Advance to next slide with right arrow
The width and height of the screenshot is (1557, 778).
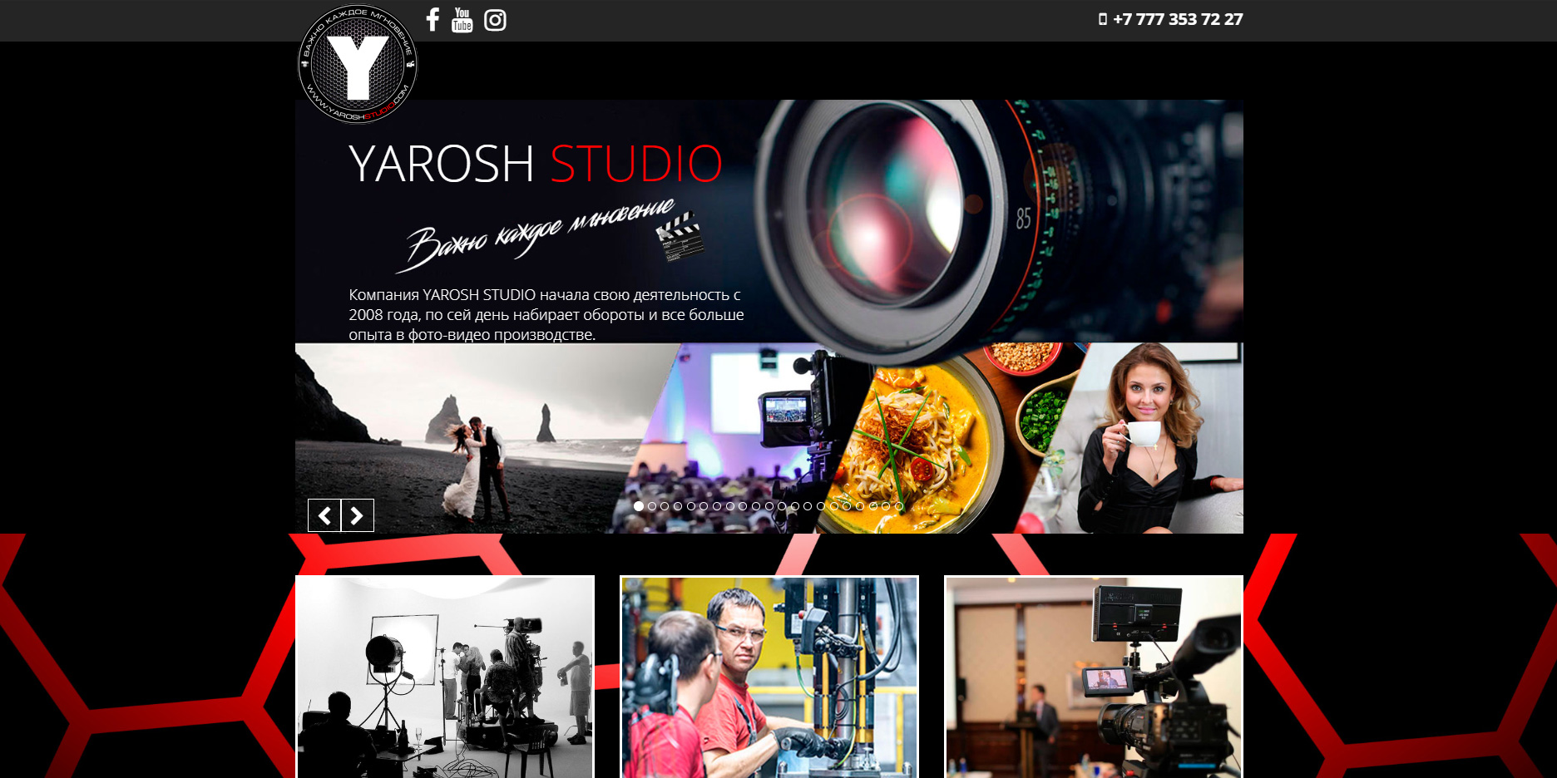pos(358,515)
